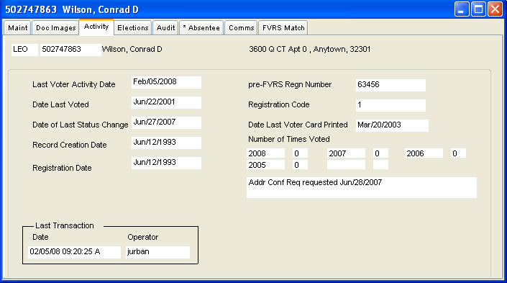Minimize the voter record window

(x=462, y=9)
